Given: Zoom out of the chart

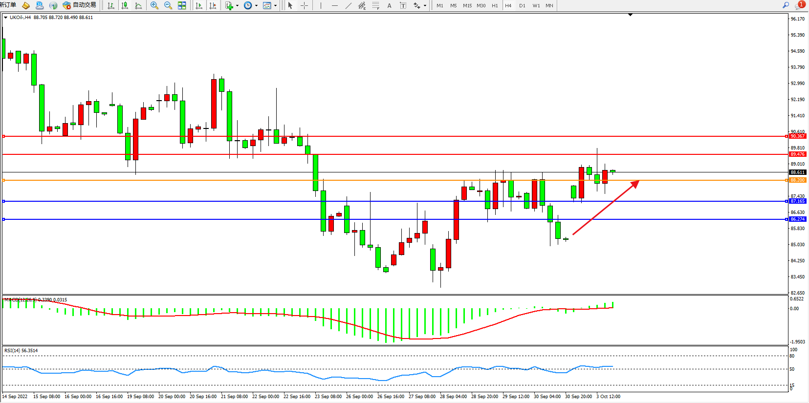Looking at the screenshot, I should point(168,5).
